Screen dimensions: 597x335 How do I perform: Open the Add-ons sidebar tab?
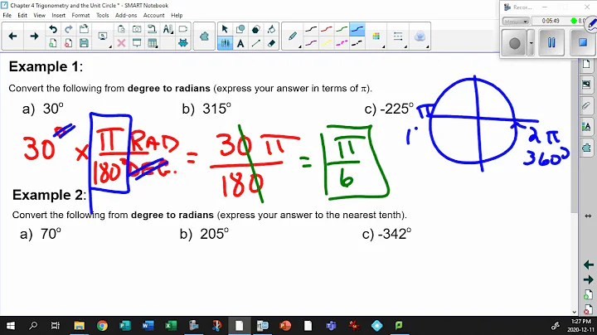(x=586, y=148)
